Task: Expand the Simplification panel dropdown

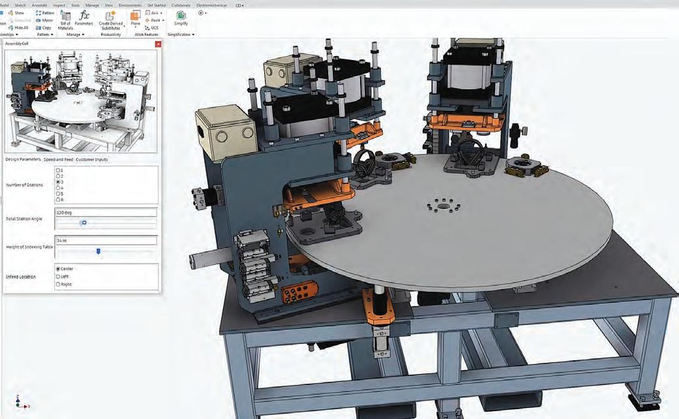Action: pyautogui.click(x=193, y=35)
